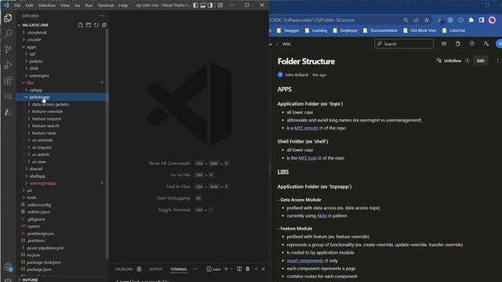Open the wiki page more options menu
The width and height of the screenshot is (502, 282).
click(x=497, y=61)
